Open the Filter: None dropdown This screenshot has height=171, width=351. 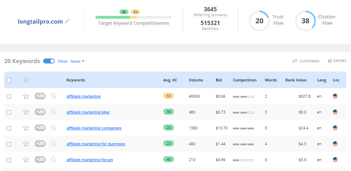coord(71,61)
